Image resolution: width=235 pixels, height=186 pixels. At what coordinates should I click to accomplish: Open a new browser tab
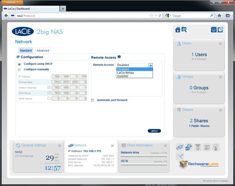pyautogui.click(x=63, y=9)
